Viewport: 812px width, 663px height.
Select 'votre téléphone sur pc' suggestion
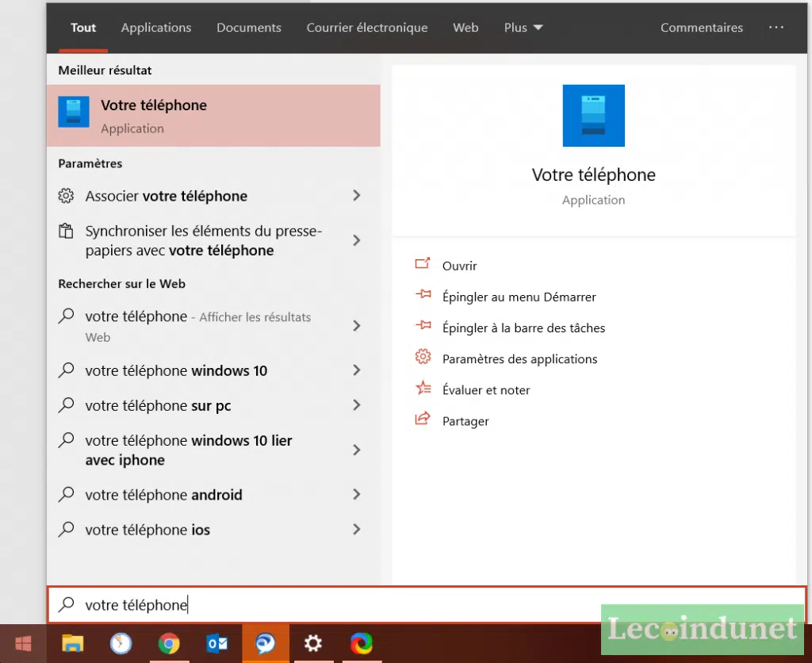(x=213, y=405)
